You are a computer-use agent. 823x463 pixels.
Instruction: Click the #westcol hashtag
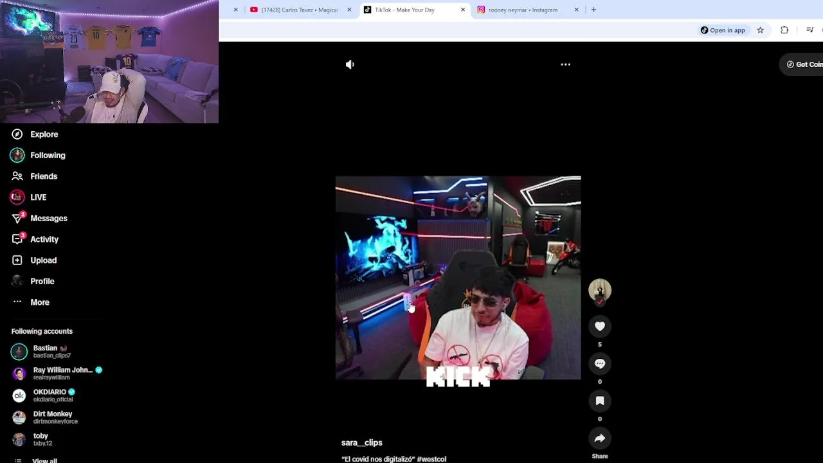click(x=431, y=459)
